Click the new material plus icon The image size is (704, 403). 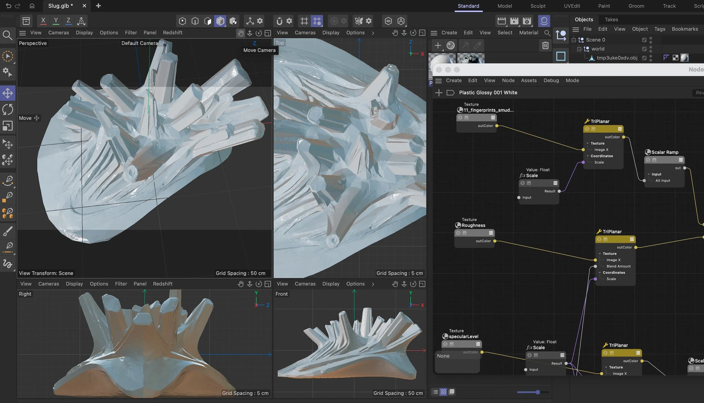pos(438,45)
